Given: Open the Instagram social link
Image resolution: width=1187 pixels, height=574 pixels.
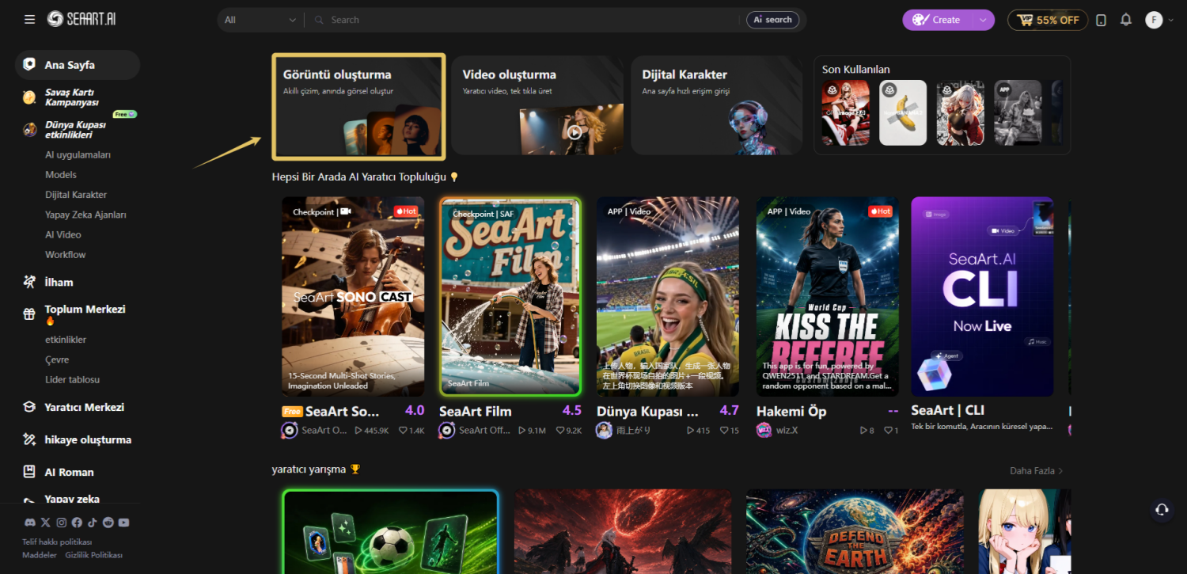Looking at the screenshot, I should [x=61, y=523].
